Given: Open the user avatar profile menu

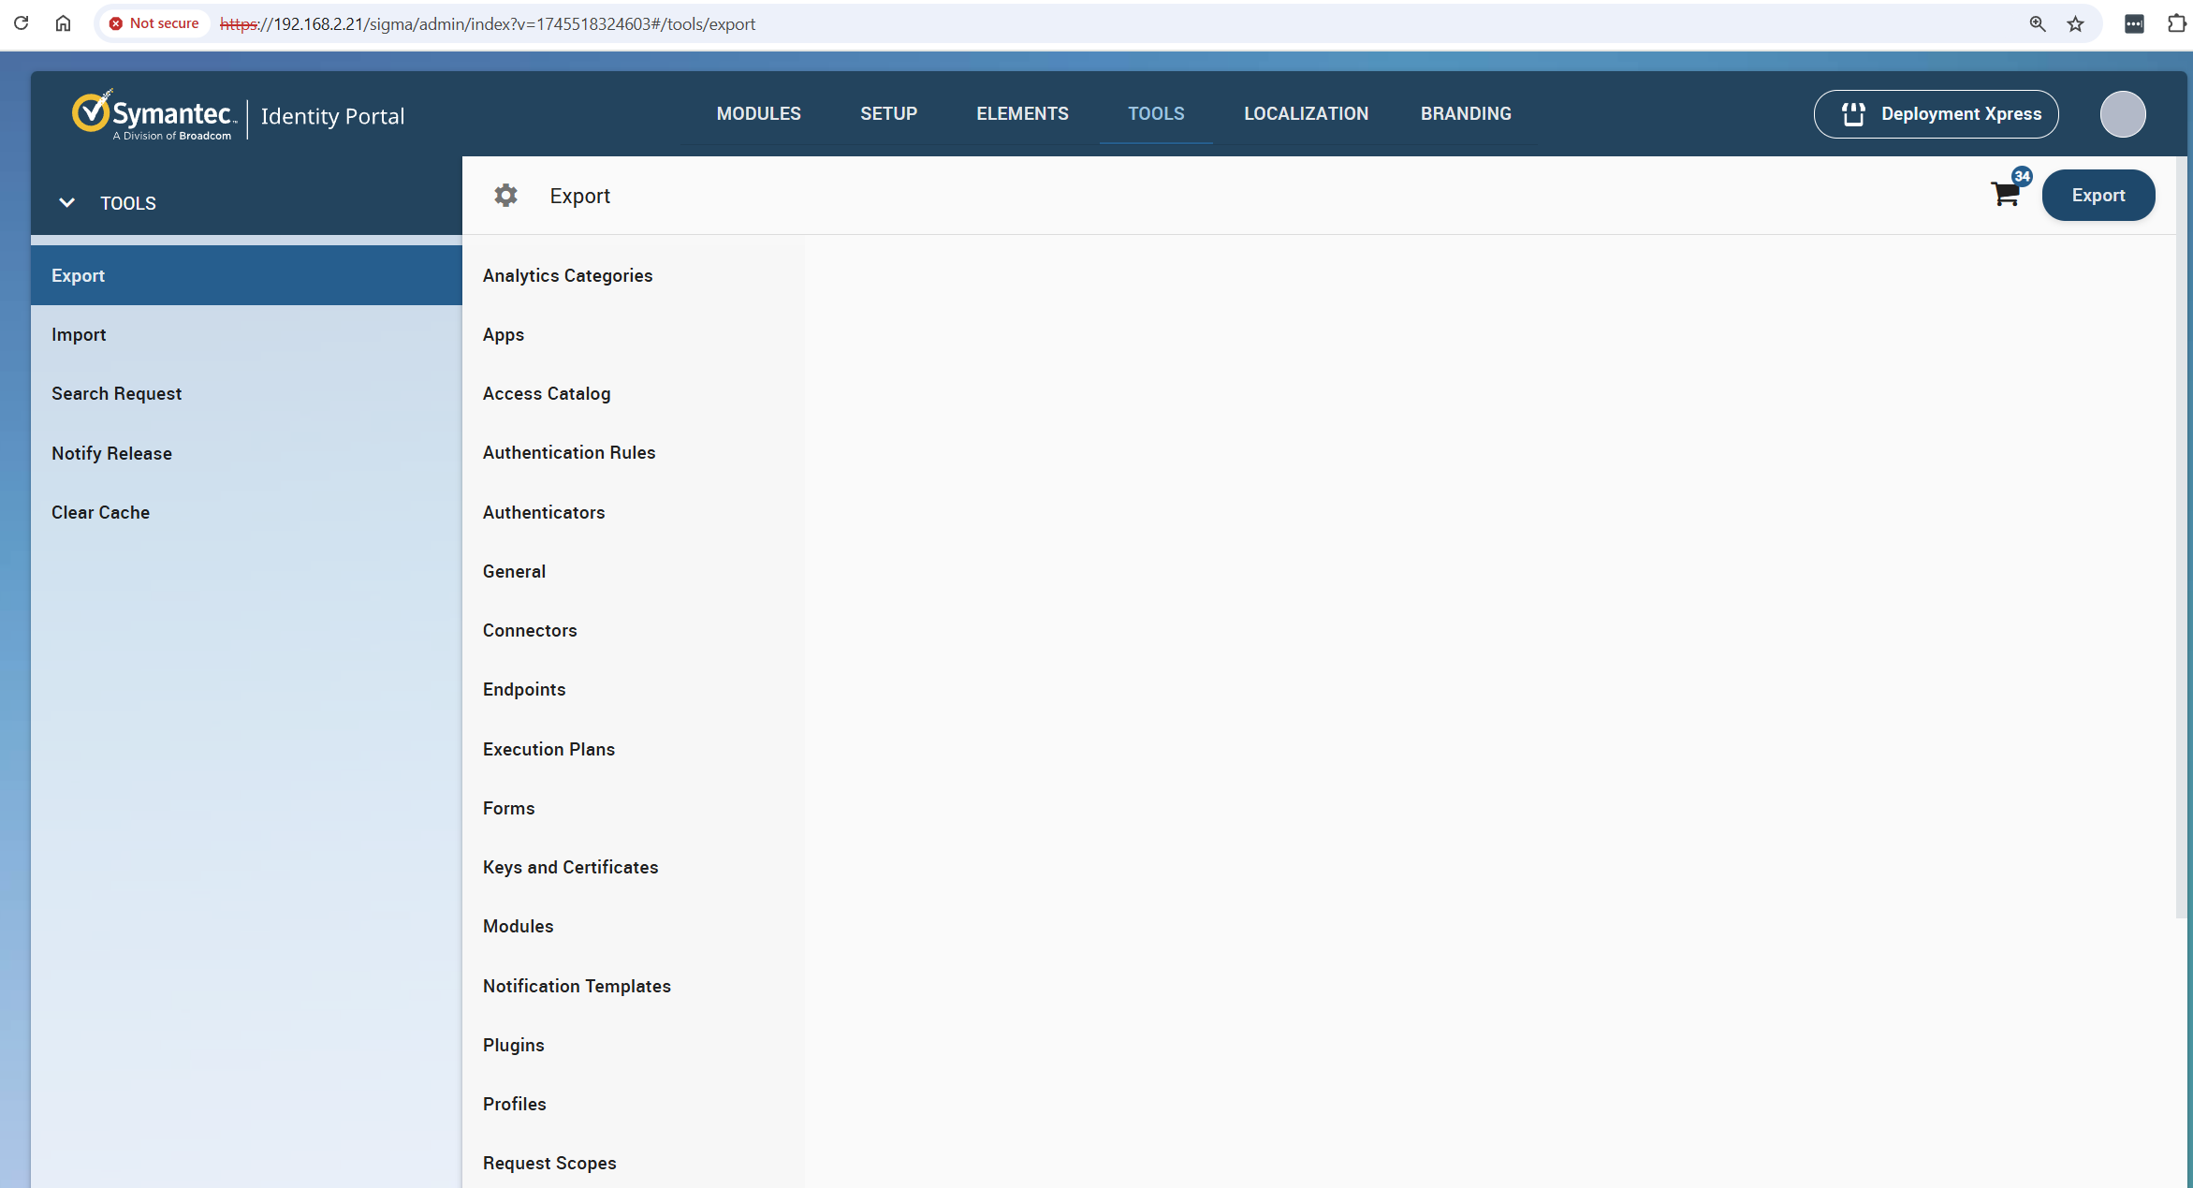Looking at the screenshot, I should click(2122, 114).
